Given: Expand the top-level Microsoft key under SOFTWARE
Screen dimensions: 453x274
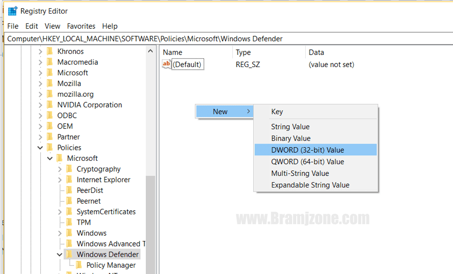Looking at the screenshot, I should point(40,73).
